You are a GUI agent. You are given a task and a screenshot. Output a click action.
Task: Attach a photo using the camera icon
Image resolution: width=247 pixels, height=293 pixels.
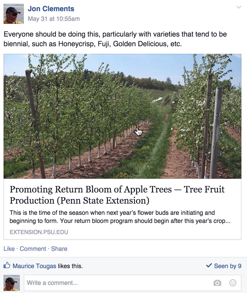tap(217, 283)
